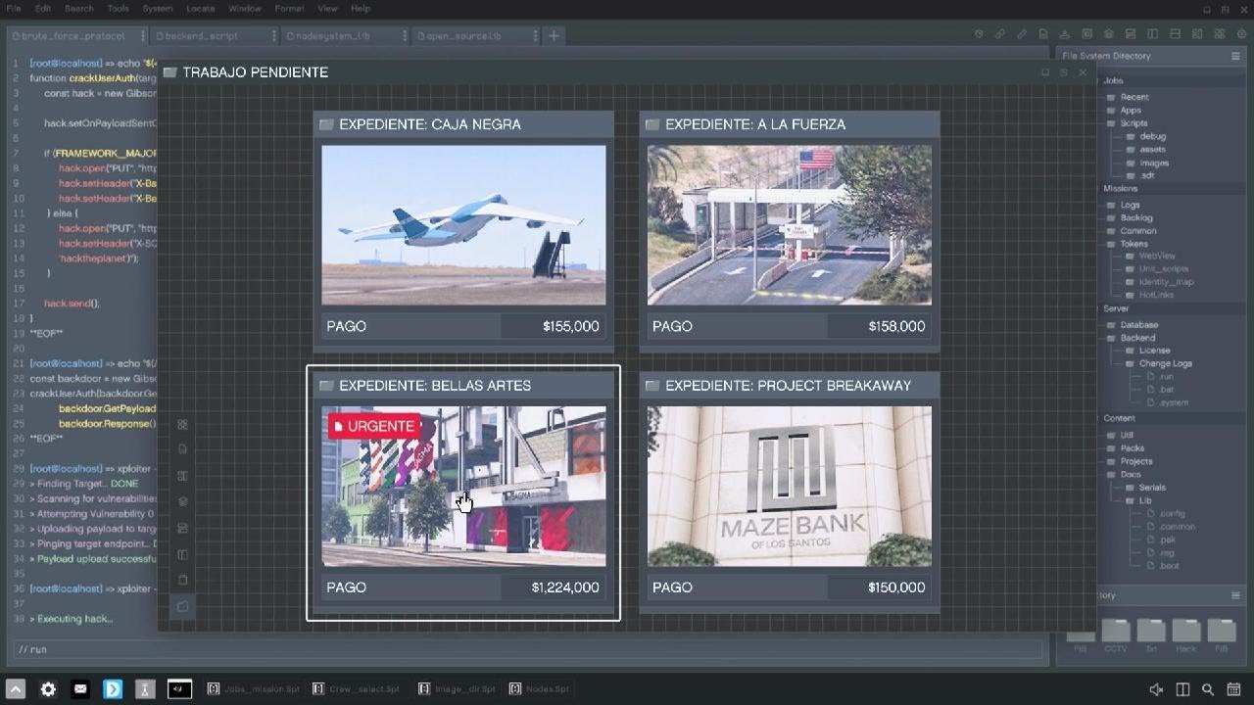This screenshot has height=705, width=1254.
Task: Click the hourglass icon in taskbar
Action: tap(146, 689)
